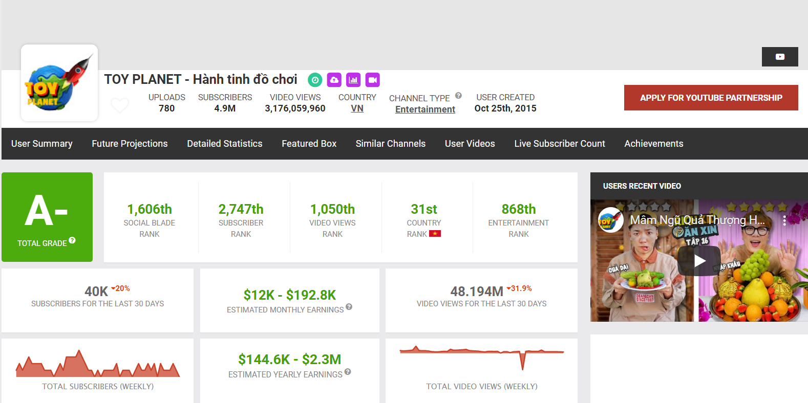
Task: Click the help icon beside Channel Type
Action: coord(458,96)
